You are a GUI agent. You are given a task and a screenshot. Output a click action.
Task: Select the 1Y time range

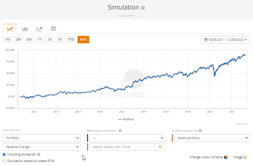[x=40, y=40]
